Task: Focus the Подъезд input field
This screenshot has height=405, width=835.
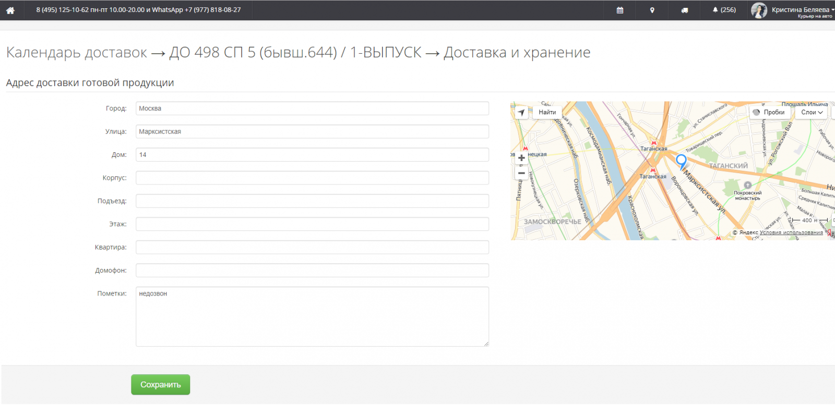Action: click(x=312, y=201)
